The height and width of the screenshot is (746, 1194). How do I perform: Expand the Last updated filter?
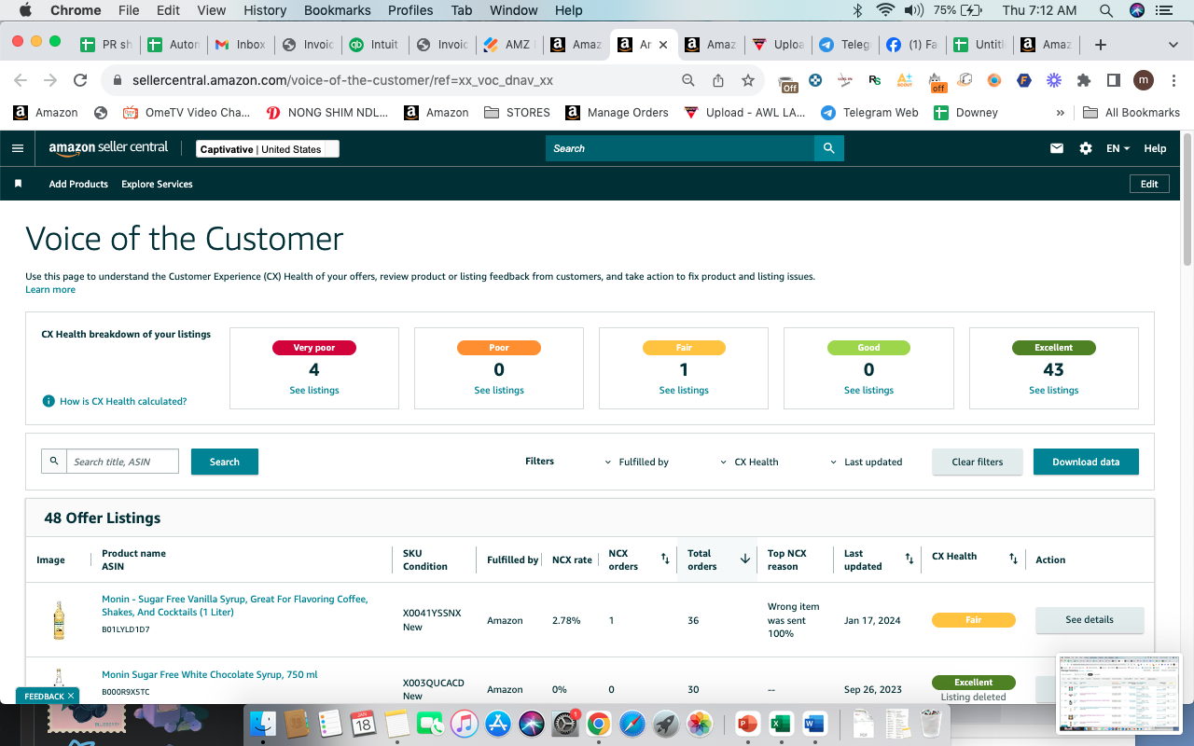pyautogui.click(x=867, y=462)
